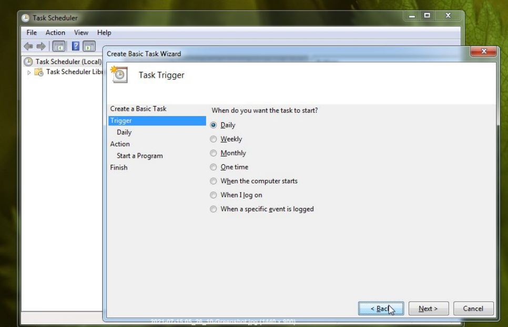Click the Action step in wizard sidebar
This screenshot has height=327, width=508.
coord(120,144)
